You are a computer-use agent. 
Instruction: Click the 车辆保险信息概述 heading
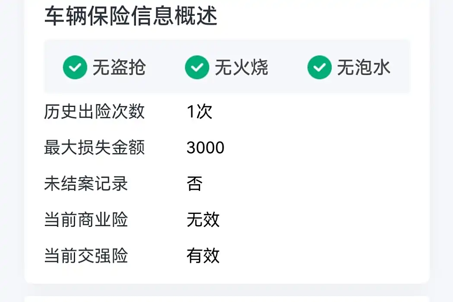(131, 16)
